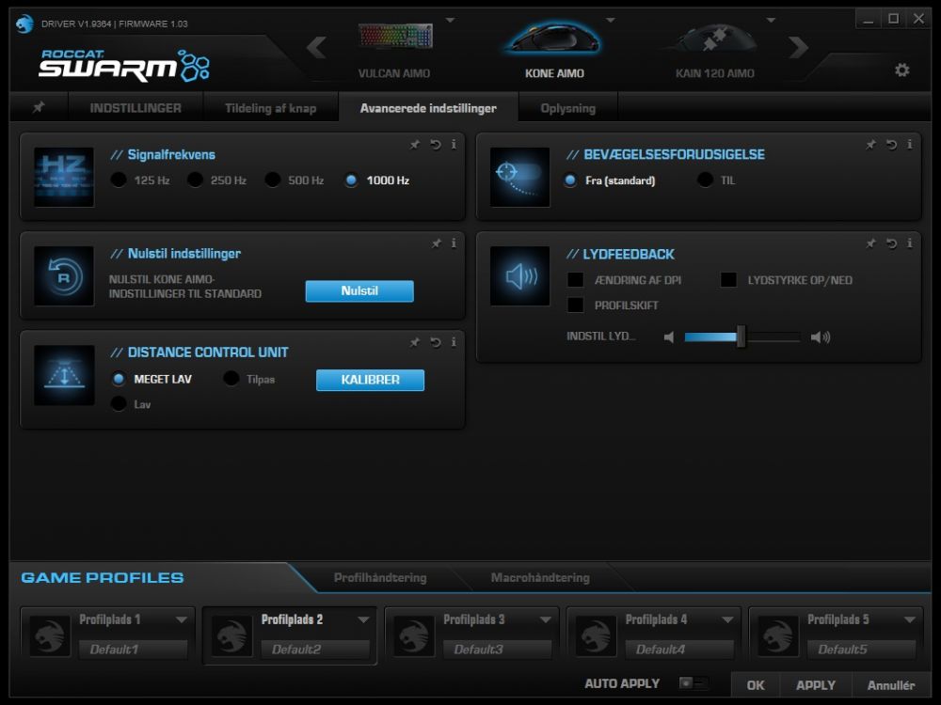941x705 pixels.
Task: Click the Profilplads 1 Roccat icon
Action: click(50, 635)
